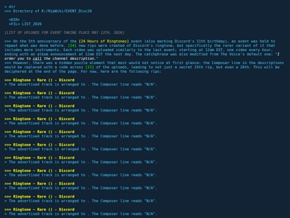
Task: Click the green "[24]" reference link
Action: [72, 45]
